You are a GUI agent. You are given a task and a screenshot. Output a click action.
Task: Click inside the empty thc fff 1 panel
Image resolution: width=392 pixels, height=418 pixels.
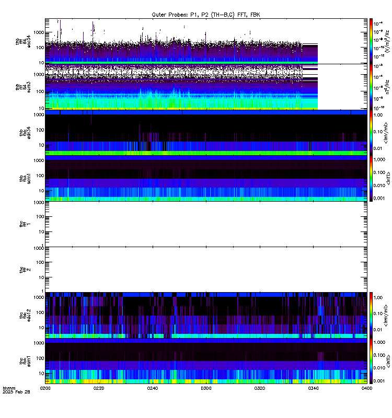point(206,224)
